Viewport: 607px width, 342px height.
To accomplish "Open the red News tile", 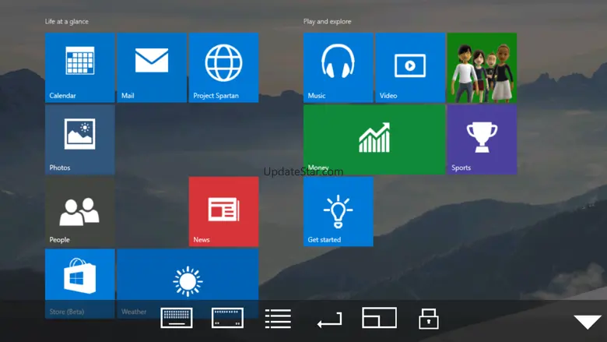I will click(223, 212).
